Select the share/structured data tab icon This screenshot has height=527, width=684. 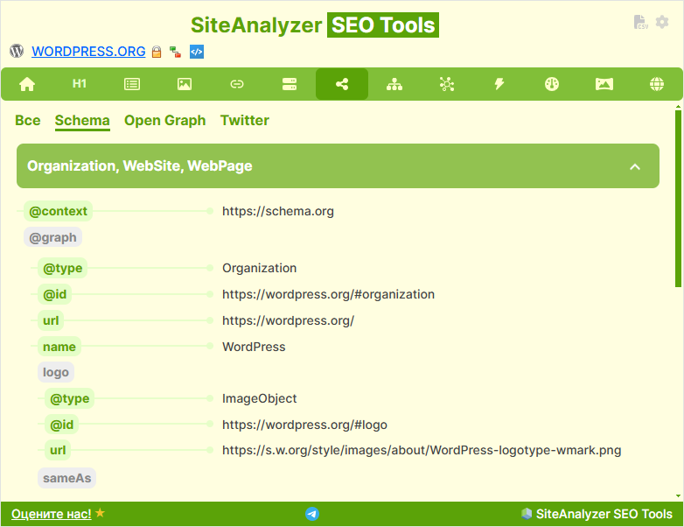coord(342,84)
